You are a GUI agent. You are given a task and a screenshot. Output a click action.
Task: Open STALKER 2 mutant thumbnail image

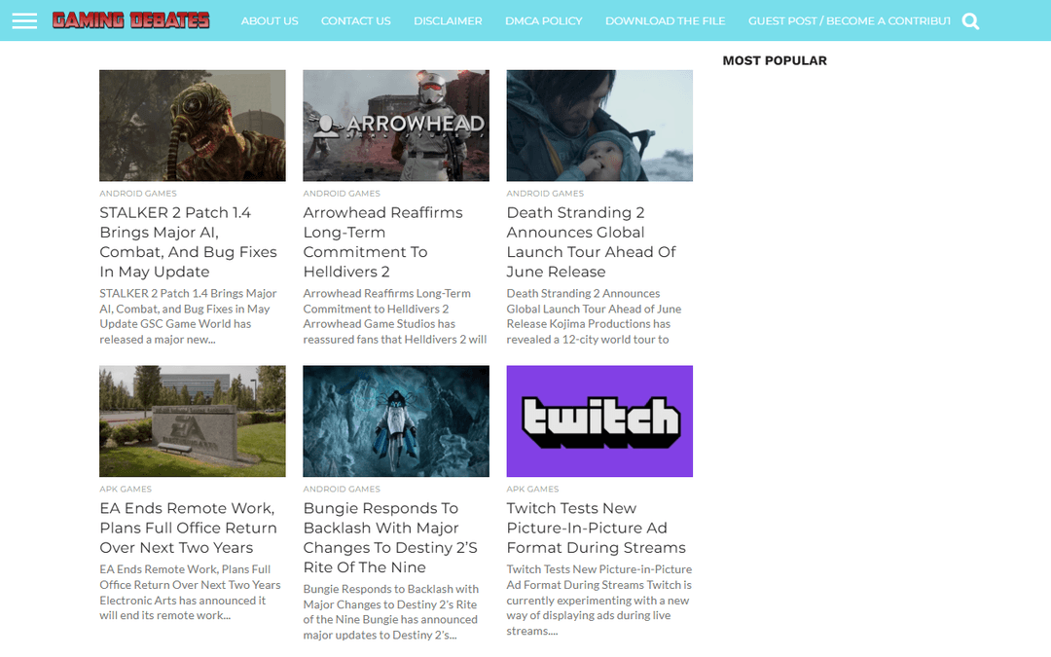coord(193,126)
